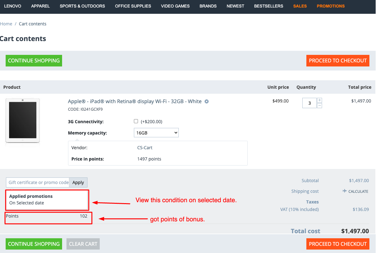Open the Sales menu item
Image resolution: width=381 pixels, height=253 pixels.
[300, 6]
